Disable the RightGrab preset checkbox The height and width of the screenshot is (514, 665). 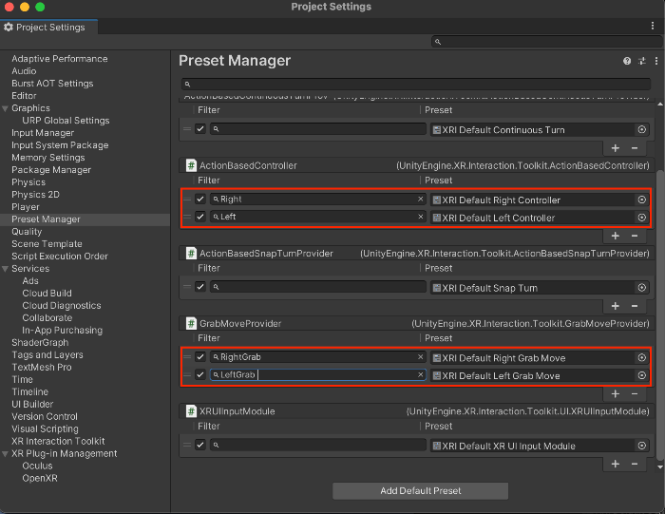(200, 357)
